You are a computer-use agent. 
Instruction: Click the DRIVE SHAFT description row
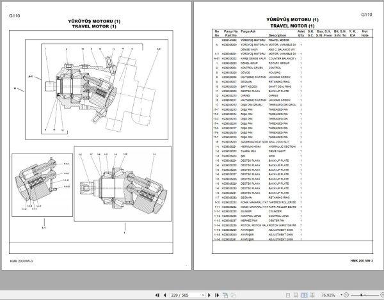(x=277, y=151)
